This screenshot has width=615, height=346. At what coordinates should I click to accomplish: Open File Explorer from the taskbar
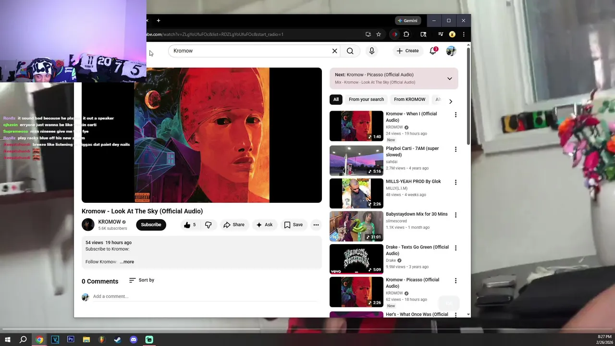(86, 340)
